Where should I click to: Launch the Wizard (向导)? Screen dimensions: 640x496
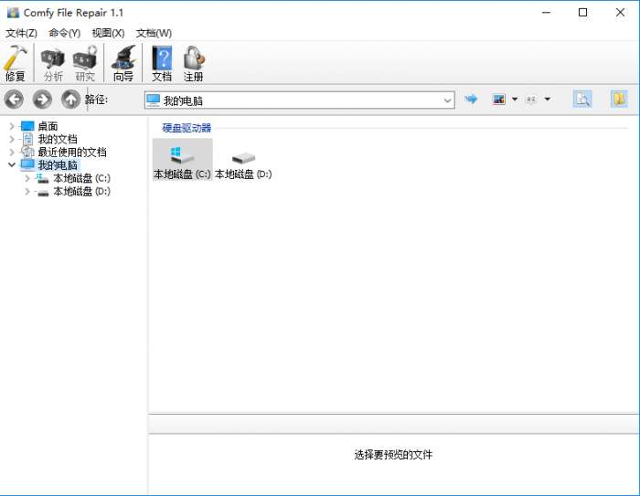pos(123,63)
